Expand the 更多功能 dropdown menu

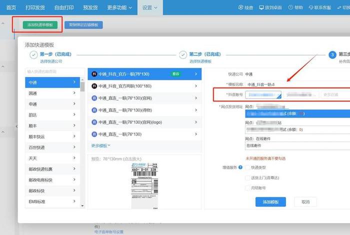pos(119,7)
